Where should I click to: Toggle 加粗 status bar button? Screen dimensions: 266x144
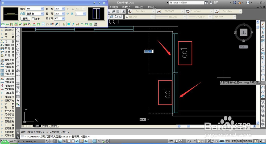(x=239, y=141)
